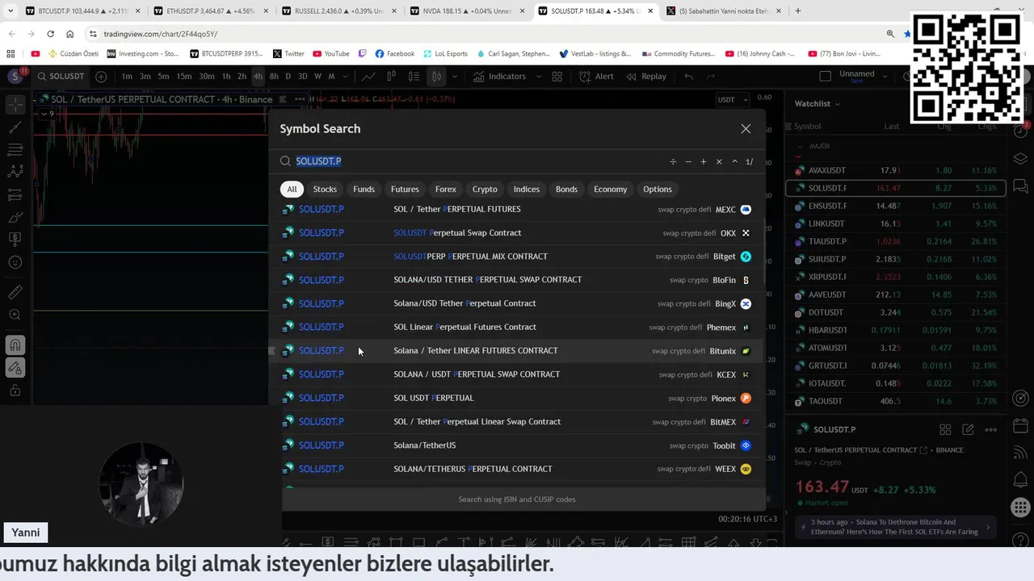Open the indicator templates grid icon
Screen dimensions: 1034x581
click(x=557, y=77)
